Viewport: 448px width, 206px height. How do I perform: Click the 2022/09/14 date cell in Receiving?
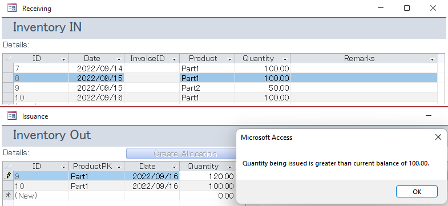pyautogui.click(x=96, y=68)
